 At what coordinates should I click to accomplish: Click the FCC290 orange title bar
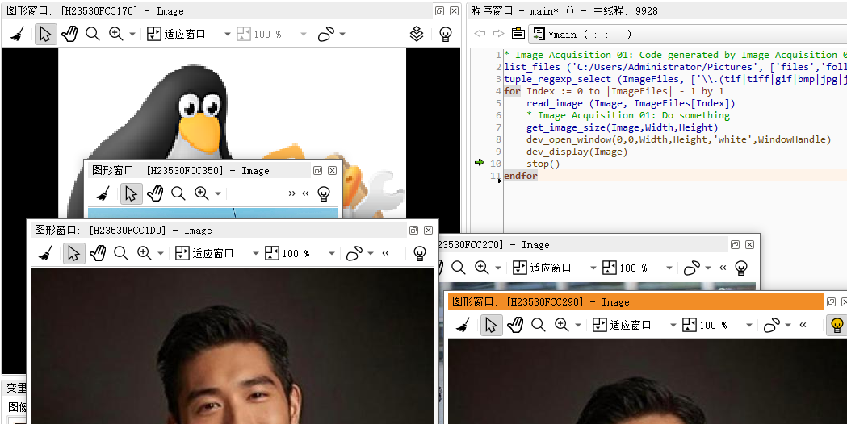pos(635,302)
